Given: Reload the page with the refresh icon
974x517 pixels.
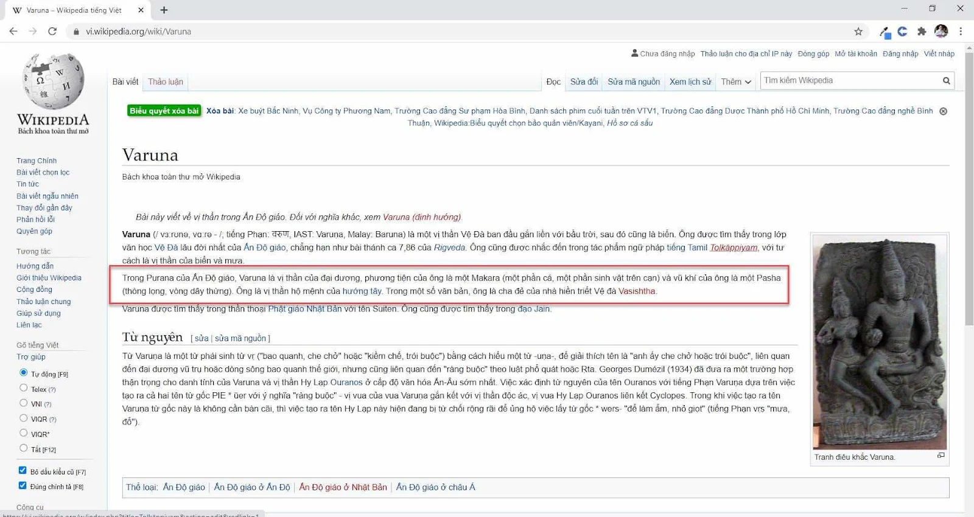Looking at the screenshot, I should coord(52,31).
